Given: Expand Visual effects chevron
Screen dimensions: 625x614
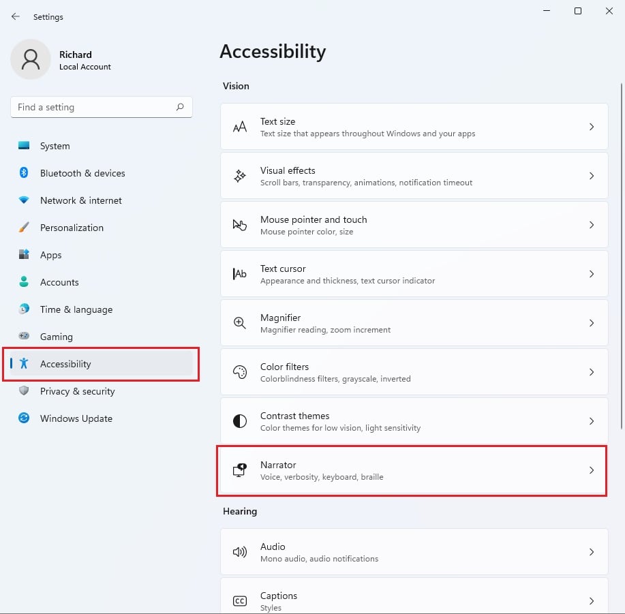Looking at the screenshot, I should coord(592,176).
